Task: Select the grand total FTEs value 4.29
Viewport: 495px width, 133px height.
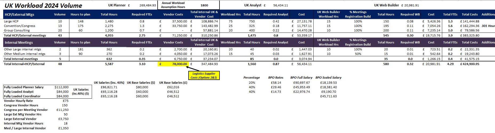Action: click(450, 64)
